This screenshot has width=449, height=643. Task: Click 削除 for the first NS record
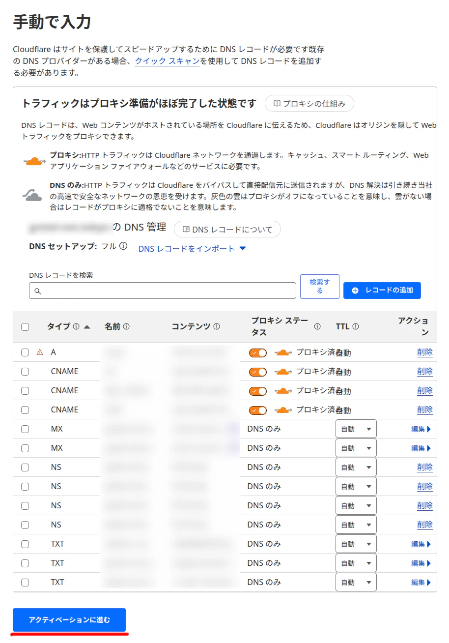[x=425, y=467]
